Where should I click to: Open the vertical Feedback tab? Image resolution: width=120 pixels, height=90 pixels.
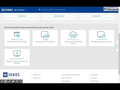click(117, 46)
